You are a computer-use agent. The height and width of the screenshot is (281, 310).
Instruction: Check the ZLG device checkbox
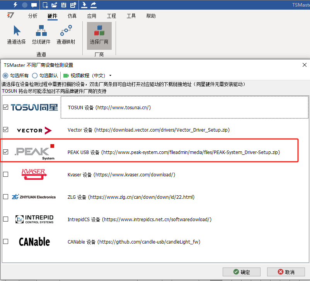pyautogui.click(x=6, y=197)
